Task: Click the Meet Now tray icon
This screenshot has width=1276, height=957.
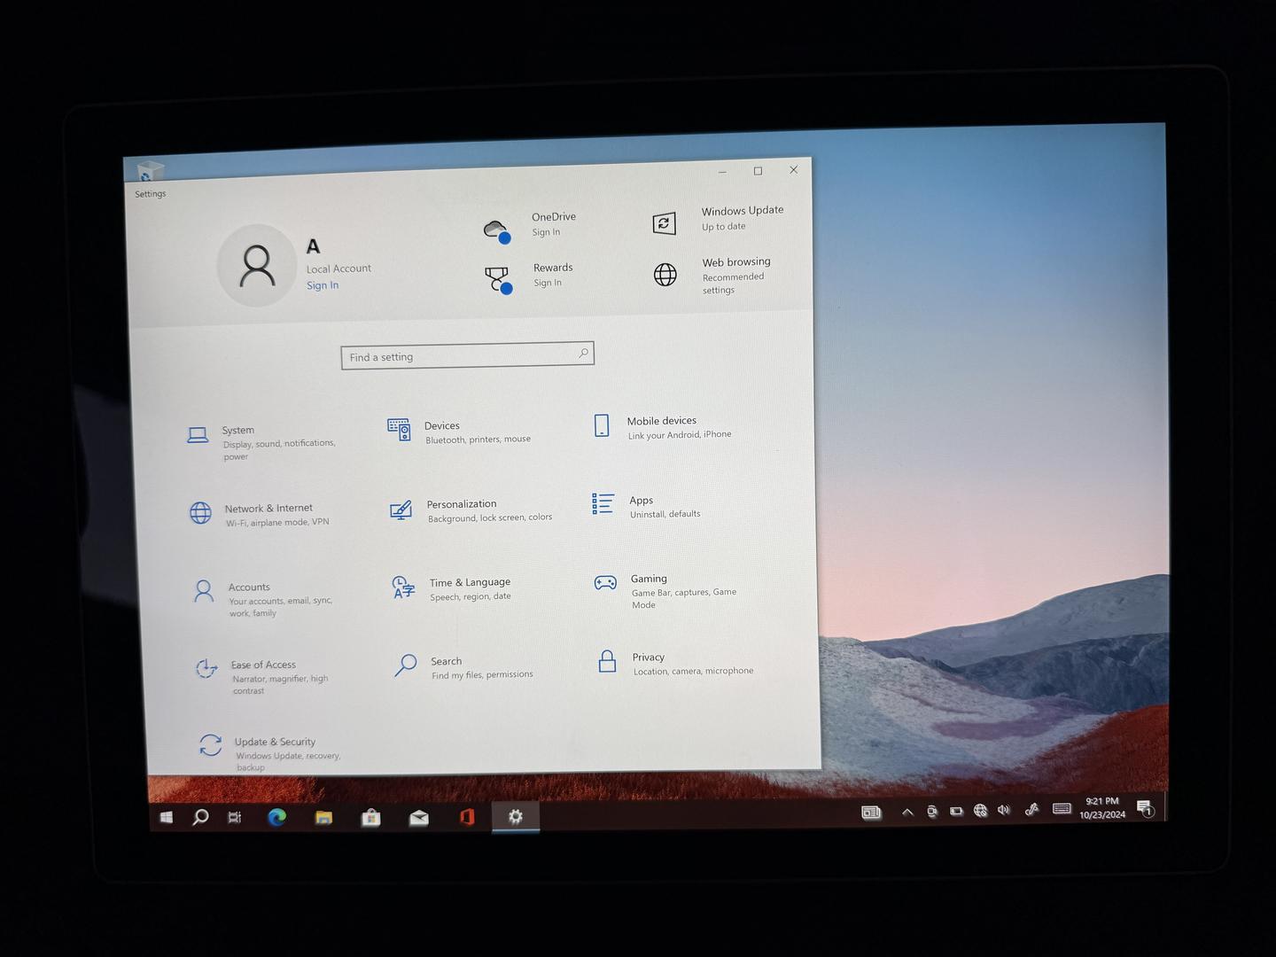Action: pyautogui.click(x=932, y=811)
